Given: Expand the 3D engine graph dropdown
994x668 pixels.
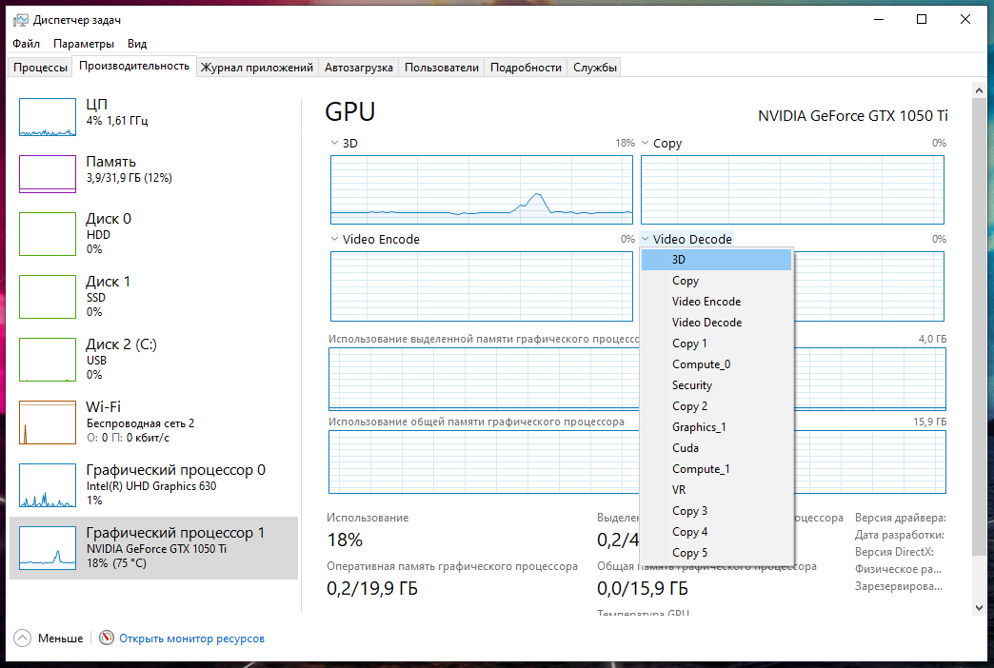Looking at the screenshot, I should tap(334, 144).
